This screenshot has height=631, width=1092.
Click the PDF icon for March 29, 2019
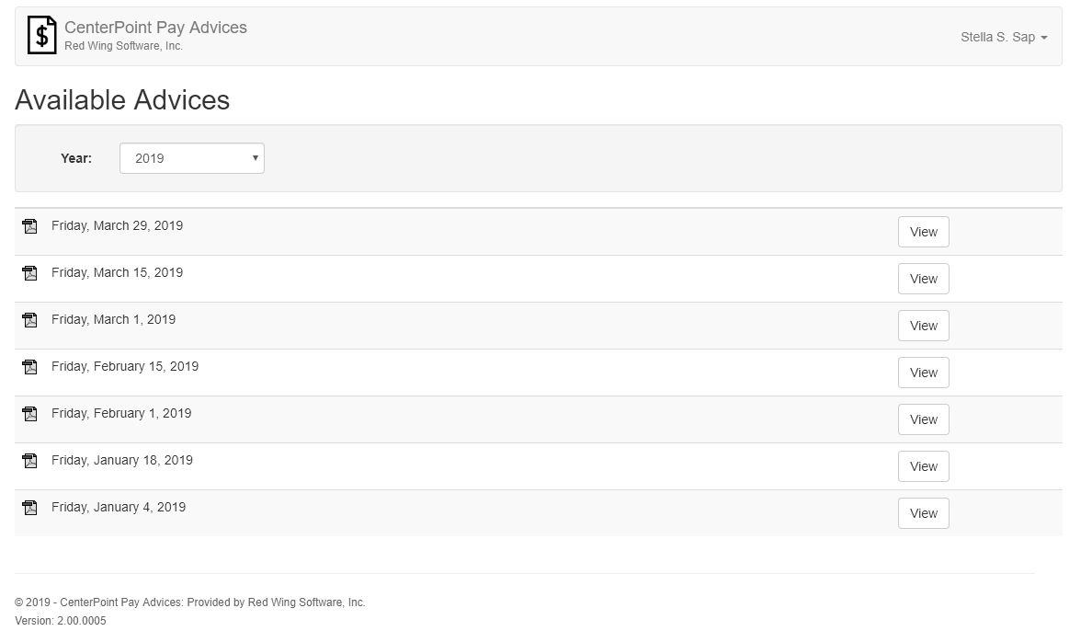pos(30,226)
